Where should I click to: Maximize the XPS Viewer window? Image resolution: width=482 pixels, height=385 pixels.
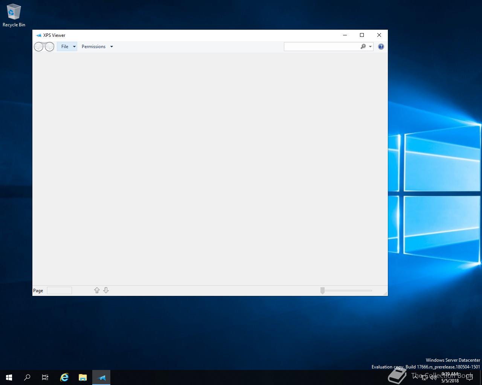pos(362,35)
